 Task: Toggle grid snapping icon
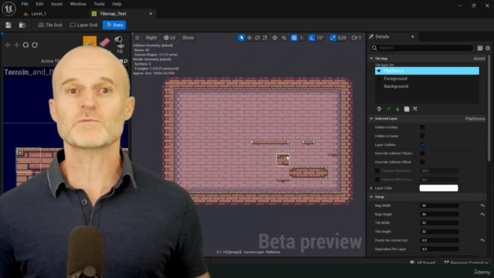click(294, 38)
